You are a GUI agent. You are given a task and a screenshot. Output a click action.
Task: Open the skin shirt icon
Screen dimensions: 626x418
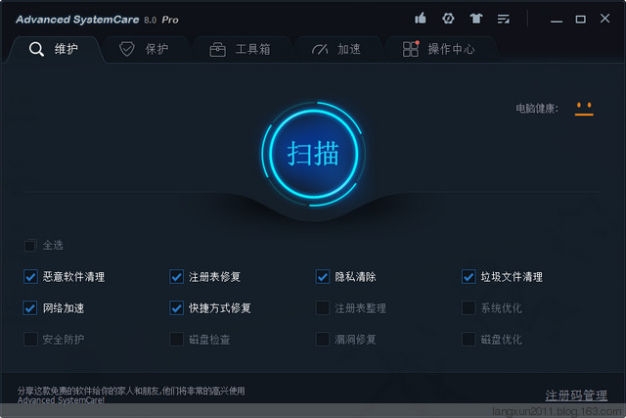[475, 18]
